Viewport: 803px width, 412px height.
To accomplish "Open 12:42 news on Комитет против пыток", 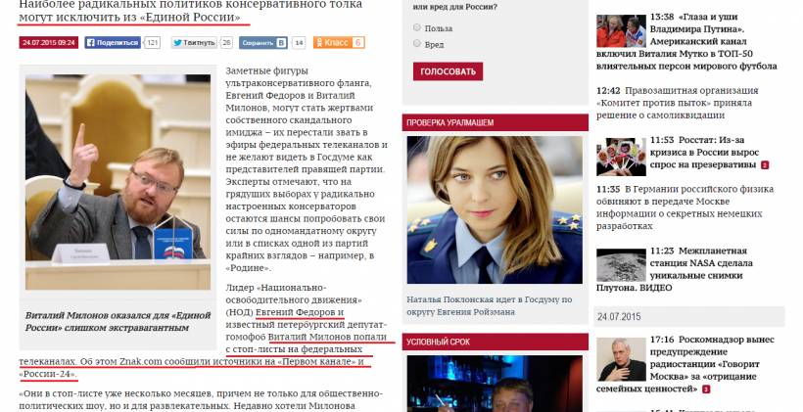I will coord(677,103).
